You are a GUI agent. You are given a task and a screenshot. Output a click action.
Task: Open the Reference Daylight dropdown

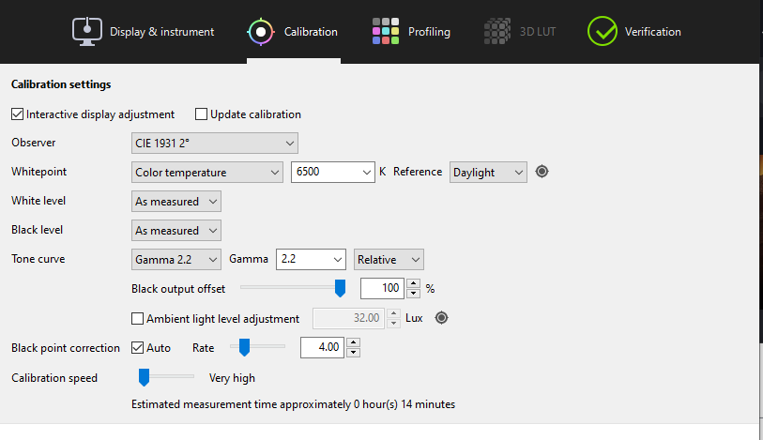[488, 173]
